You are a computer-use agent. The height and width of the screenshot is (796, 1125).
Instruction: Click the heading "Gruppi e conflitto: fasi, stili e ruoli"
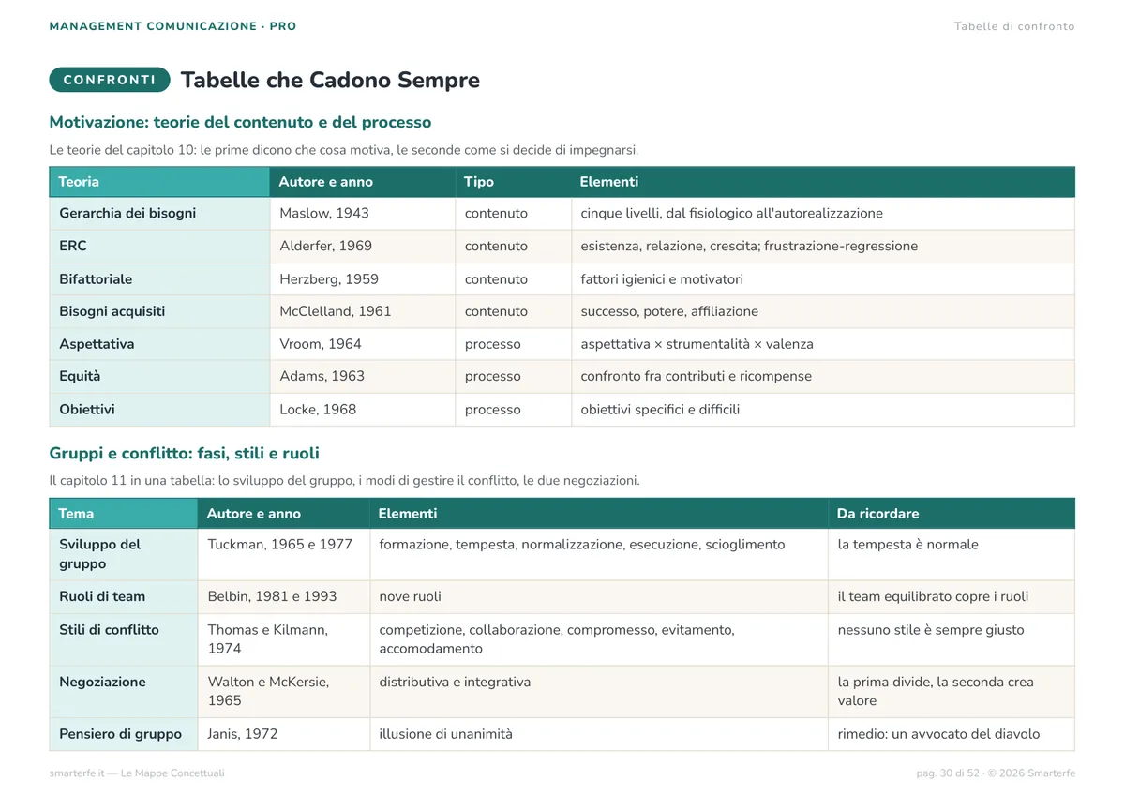tap(184, 454)
